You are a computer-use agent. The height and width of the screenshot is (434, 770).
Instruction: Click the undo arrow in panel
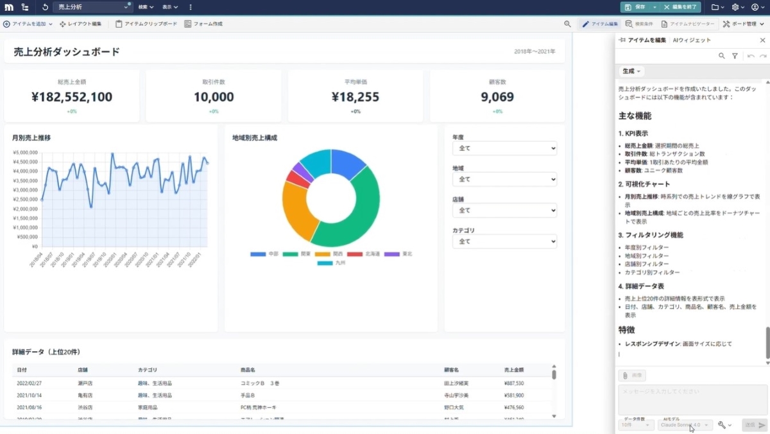pos(751,56)
